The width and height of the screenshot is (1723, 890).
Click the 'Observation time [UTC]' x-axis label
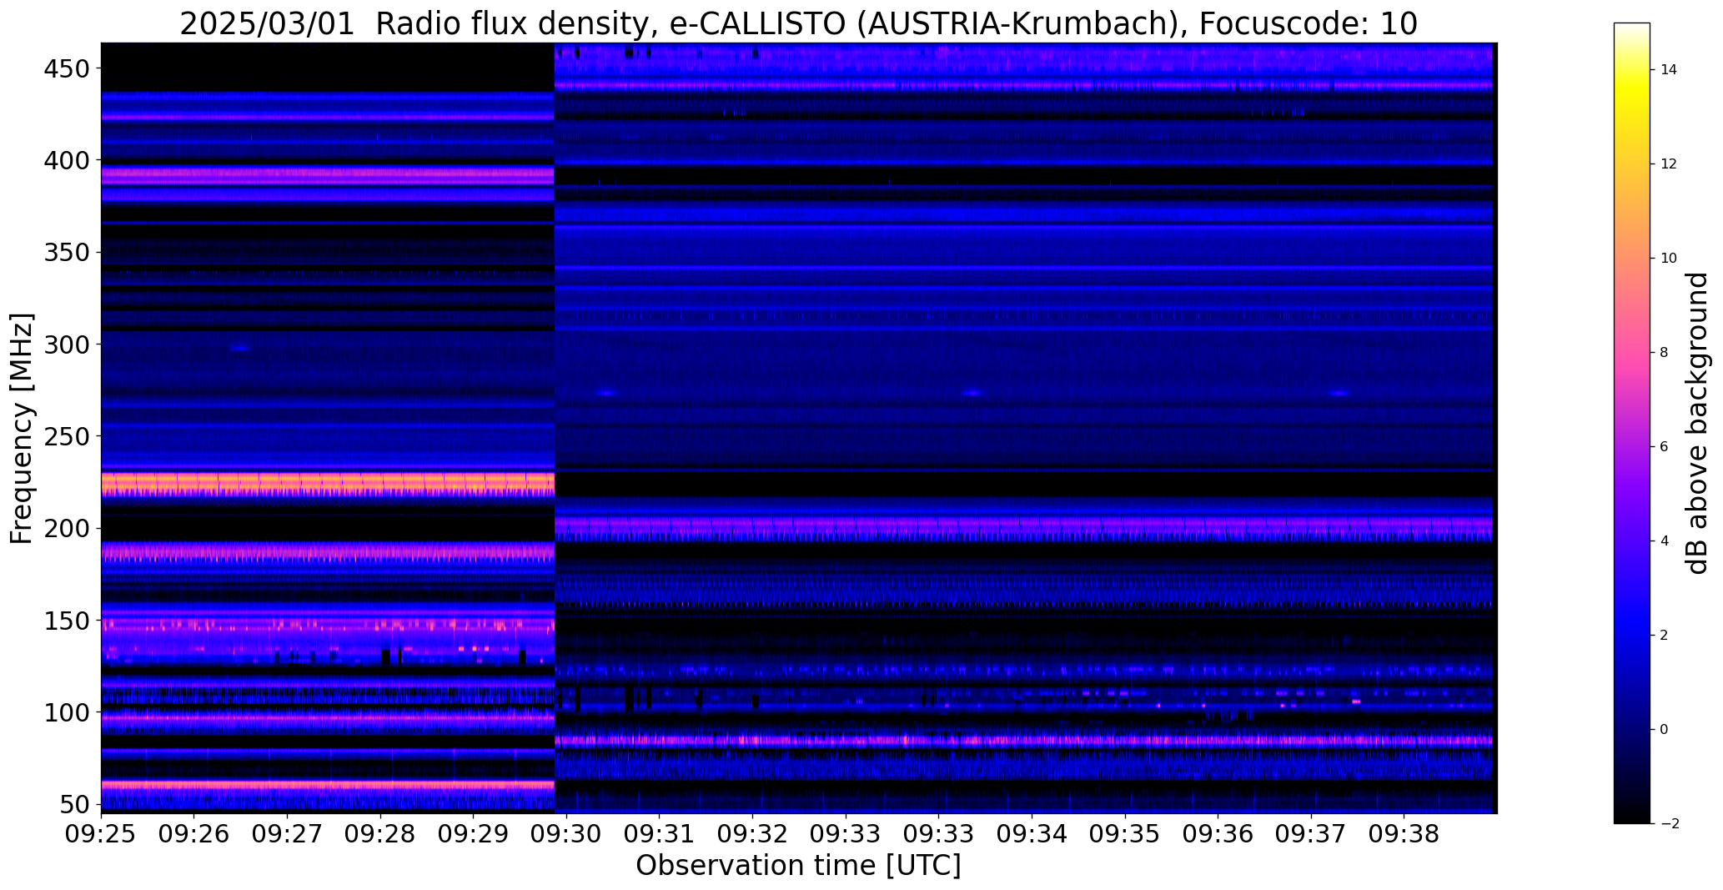(x=798, y=865)
